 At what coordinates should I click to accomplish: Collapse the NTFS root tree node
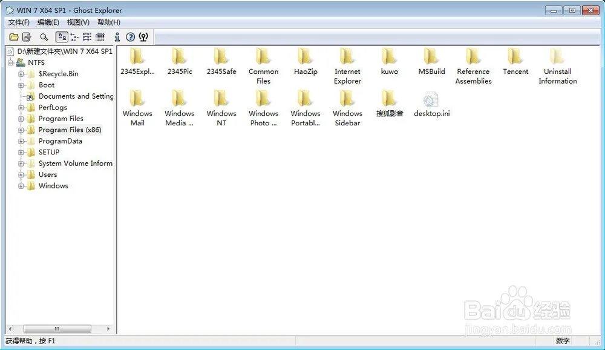pos(10,62)
